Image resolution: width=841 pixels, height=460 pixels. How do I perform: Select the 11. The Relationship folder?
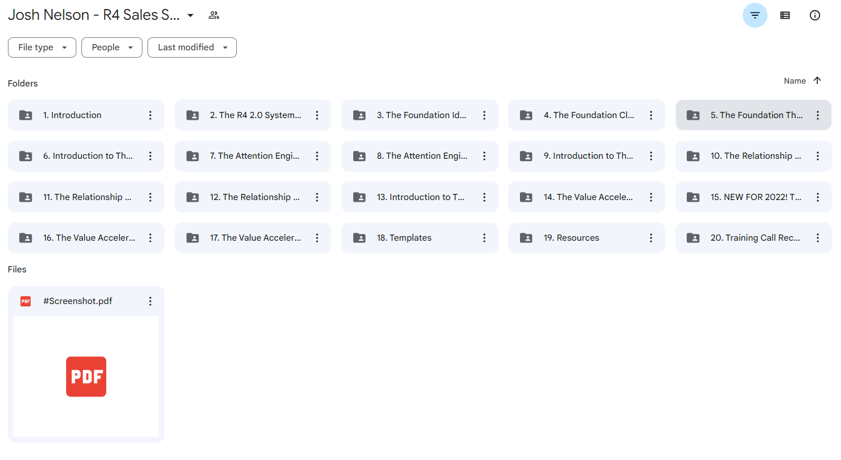(x=86, y=197)
